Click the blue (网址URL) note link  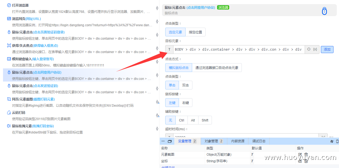click(33, 19)
